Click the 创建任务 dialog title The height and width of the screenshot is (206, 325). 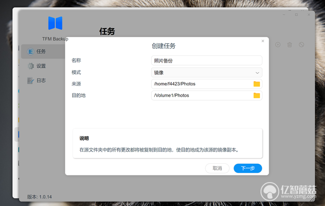click(164, 46)
